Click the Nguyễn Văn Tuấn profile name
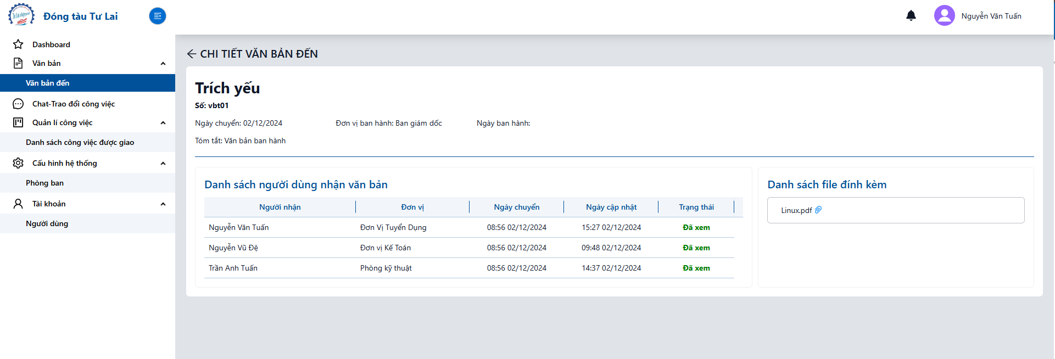Viewport: 1055px width, 359px height. pyautogui.click(x=991, y=16)
